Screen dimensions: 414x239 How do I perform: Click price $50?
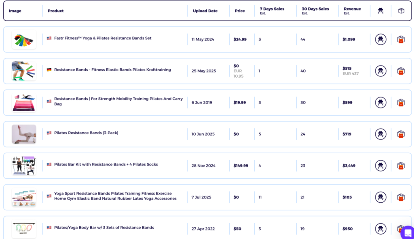pyautogui.click(x=237, y=229)
